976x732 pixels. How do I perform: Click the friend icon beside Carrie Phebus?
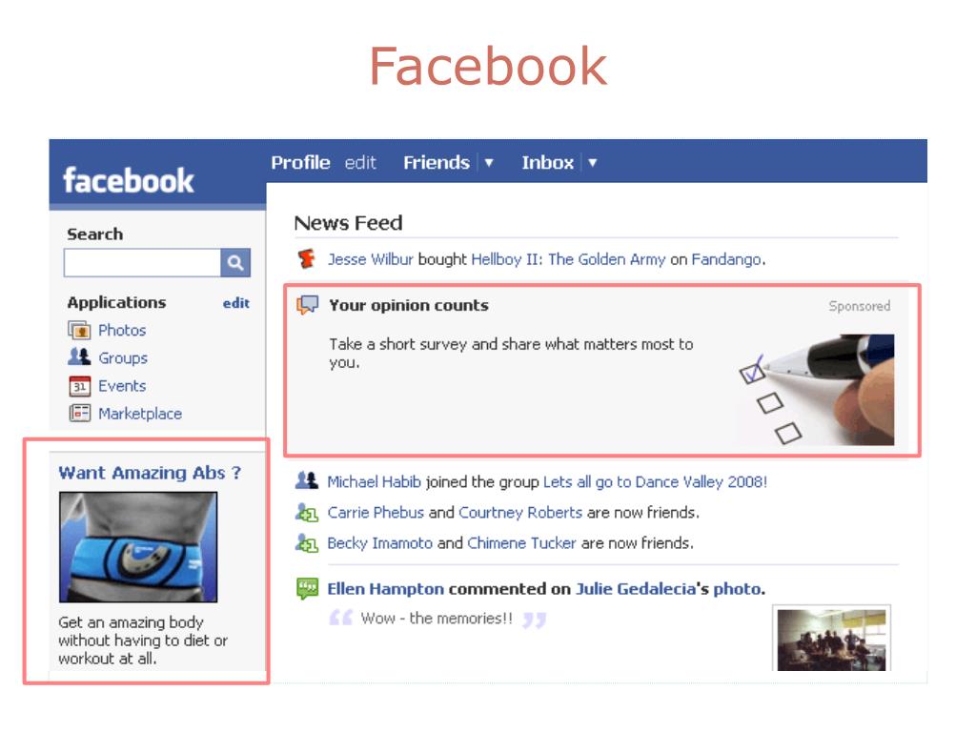(306, 512)
